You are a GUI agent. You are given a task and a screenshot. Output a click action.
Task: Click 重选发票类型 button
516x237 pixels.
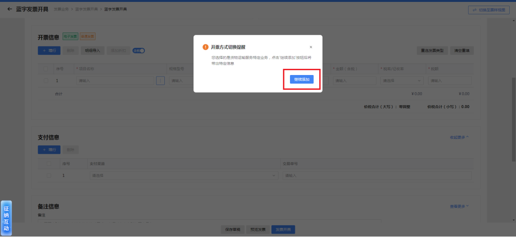click(432, 51)
